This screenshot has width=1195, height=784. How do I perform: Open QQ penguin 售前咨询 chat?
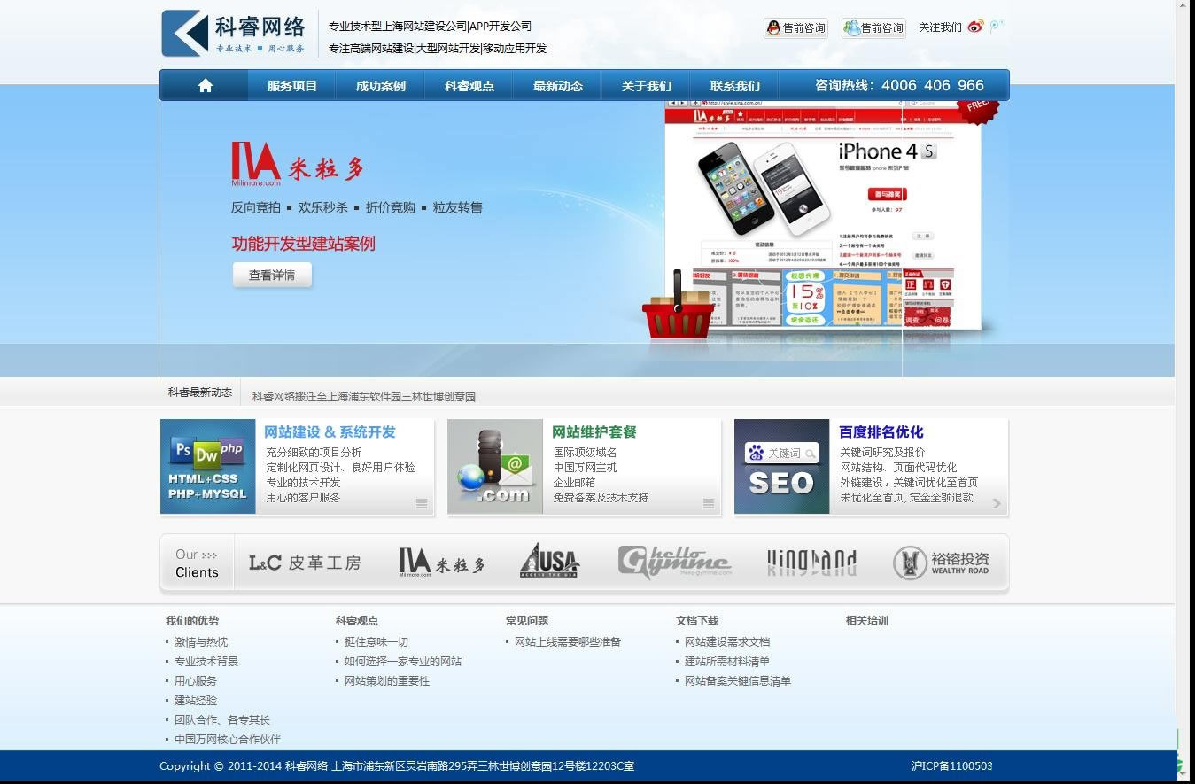pyautogui.click(x=795, y=28)
